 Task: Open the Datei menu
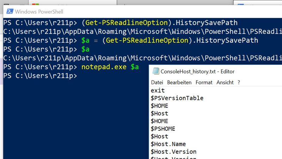pyautogui.click(x=157, y=82)
